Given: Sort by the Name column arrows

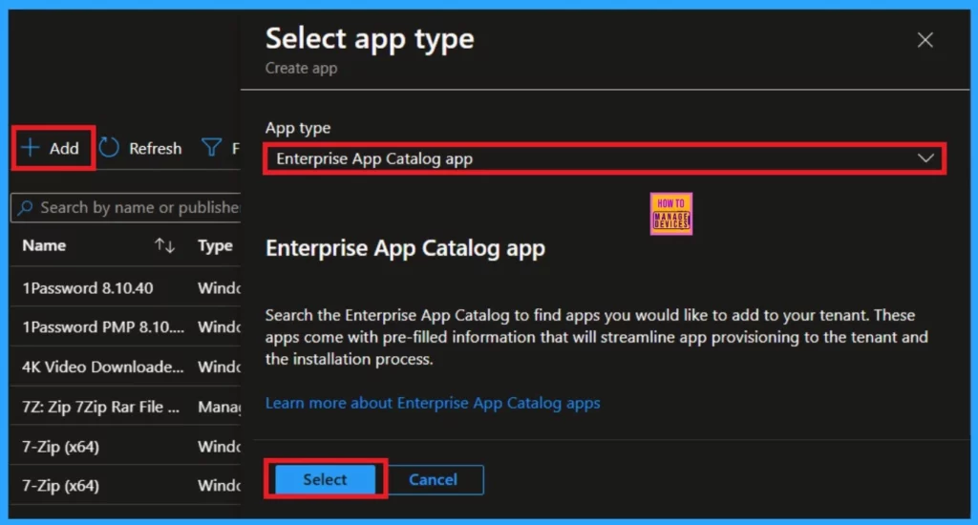Looking at the screenshot, I should tap(164, 245).
